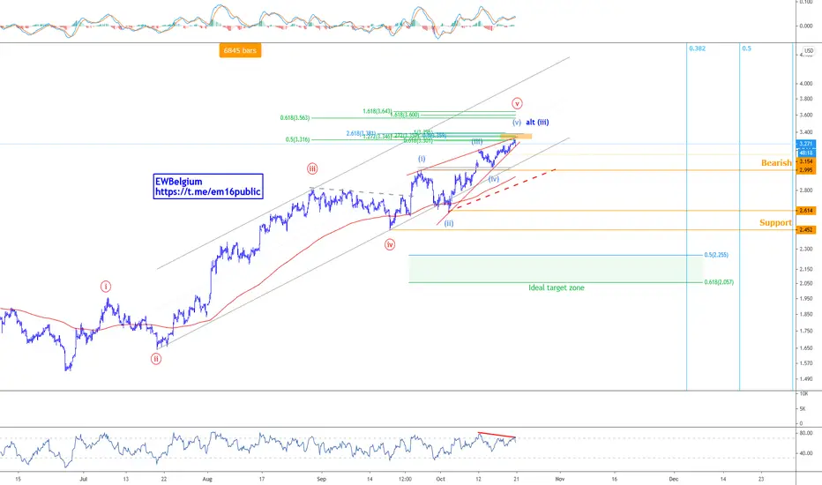Image resolution: width=822 pixels, height=485 pixels.
Task: Click the 3.800 price axis label
Action: pyautogui.click(x=806, y=99)
